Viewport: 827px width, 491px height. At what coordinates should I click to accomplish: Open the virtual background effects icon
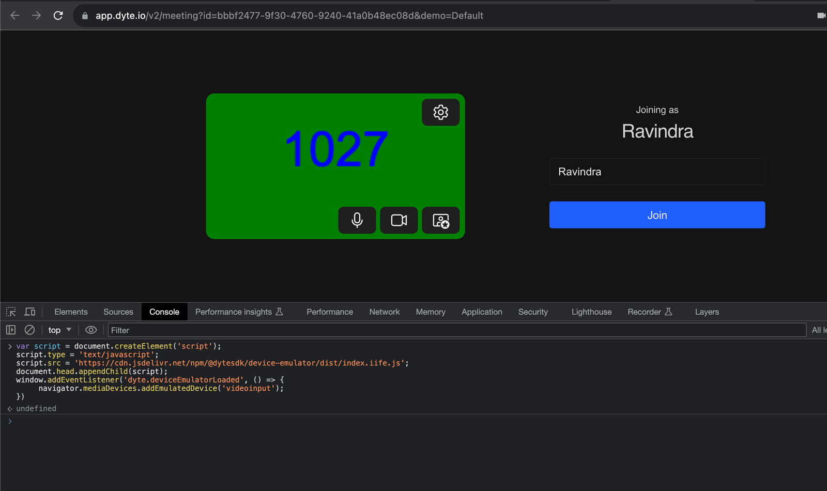(x=440, y=220)
